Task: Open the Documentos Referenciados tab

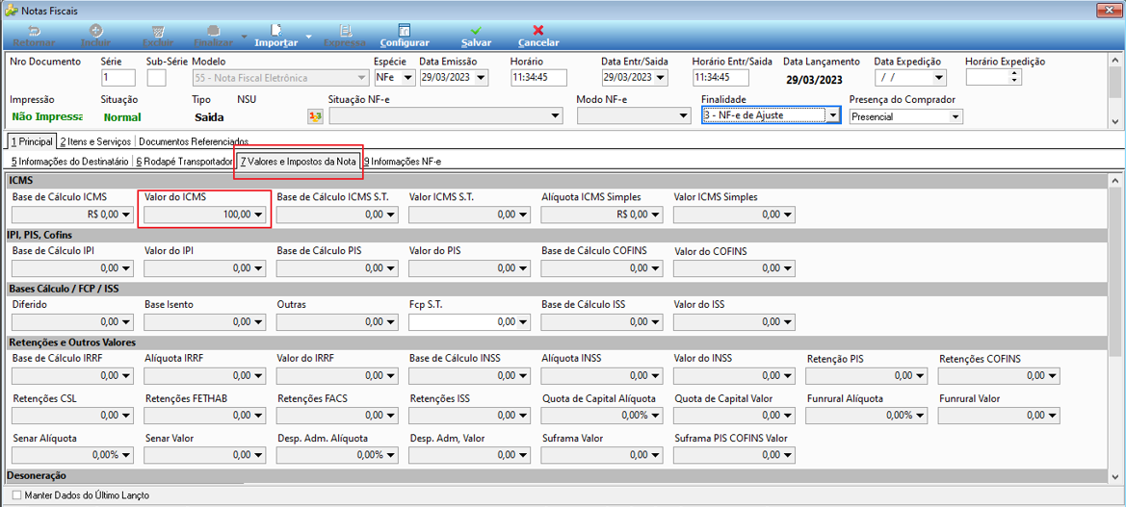Action: pyautogui.click(x=194, y=141)
